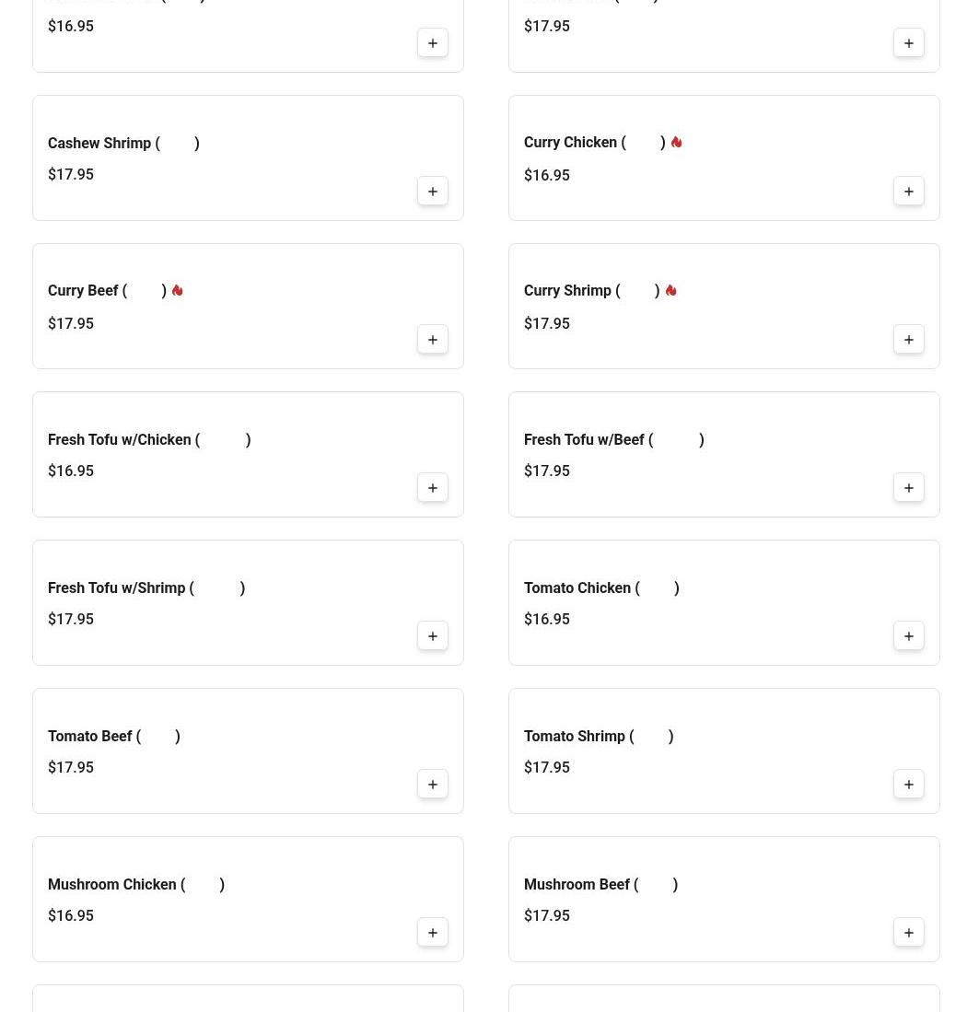
Task: Click spicy flame icon beside Curry Chicken
Action: click(x=676, y=143)
